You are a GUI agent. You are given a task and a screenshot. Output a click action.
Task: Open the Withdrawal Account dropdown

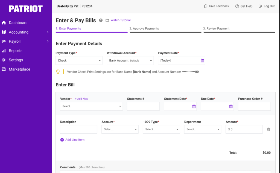130,60
